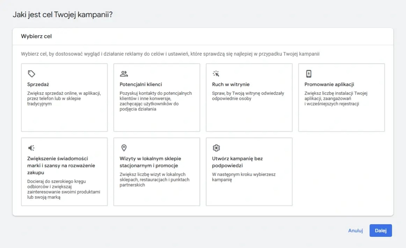406x248 pixels.
Task: Click description 'Zwiększ liczbę instalacji Twojej aplikacji'
Action: 336,99
